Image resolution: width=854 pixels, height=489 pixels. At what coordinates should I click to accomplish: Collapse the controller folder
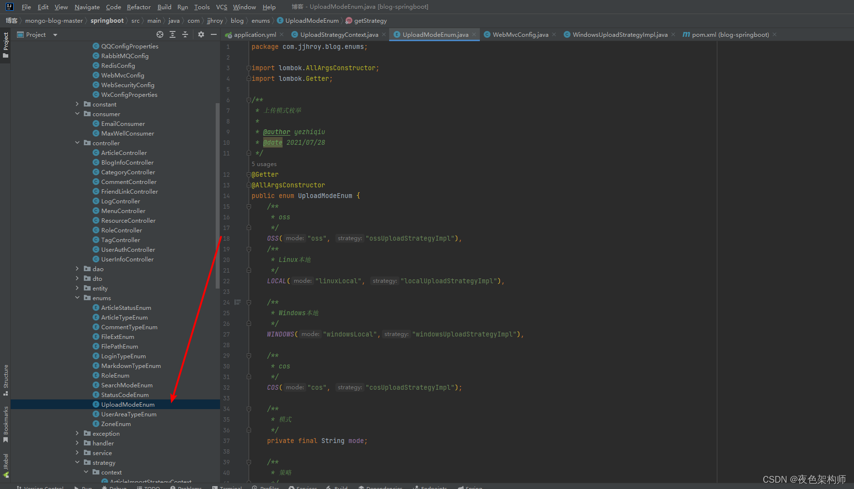click(77, 143)
